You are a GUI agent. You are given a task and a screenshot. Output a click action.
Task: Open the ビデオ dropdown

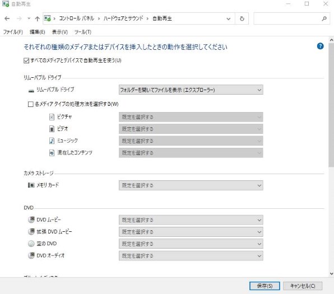tap(191, 129)
